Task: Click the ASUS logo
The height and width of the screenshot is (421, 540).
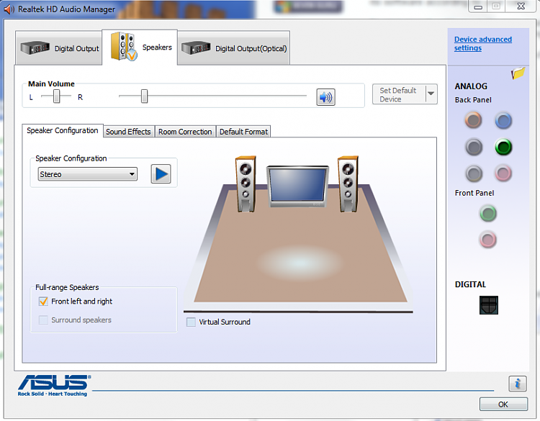Action: click(54, 385)
